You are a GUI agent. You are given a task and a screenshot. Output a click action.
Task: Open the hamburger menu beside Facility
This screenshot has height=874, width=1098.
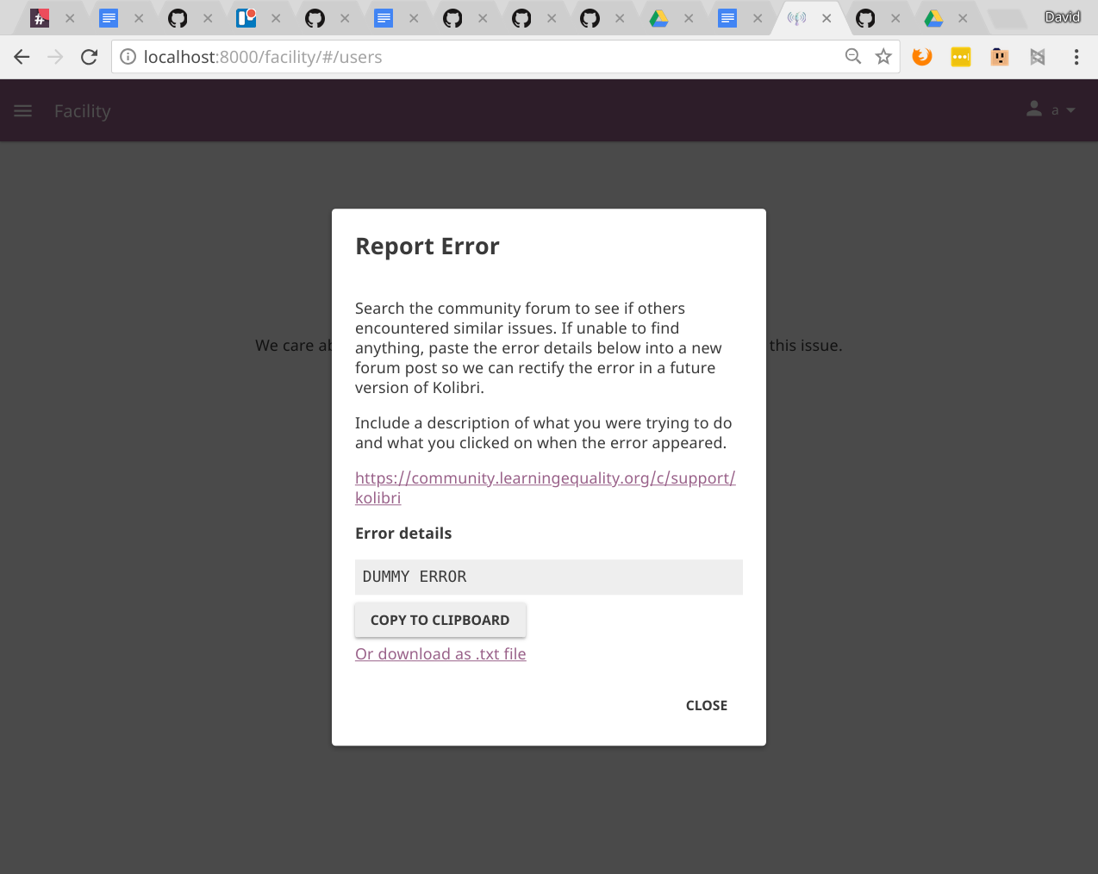pyautogui.click(x=23, y=110)
